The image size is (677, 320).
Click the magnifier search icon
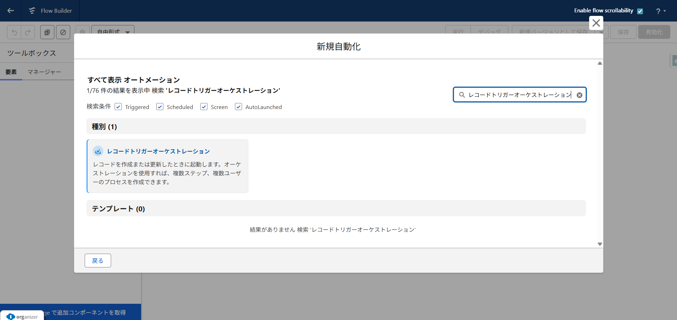pyautogui.click(x=462, y=95)
